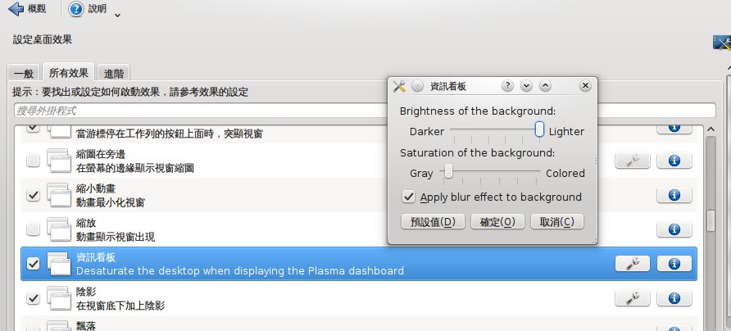This screenshot has width=731, height=331.
Task: Uncheck the 縮小動畫 effect checkbox
Action: pos(33,195)
